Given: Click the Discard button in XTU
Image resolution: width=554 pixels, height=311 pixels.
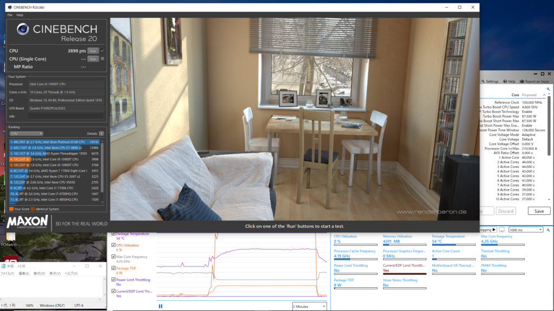Looking at the screenshot, I should tap(506, 211).
